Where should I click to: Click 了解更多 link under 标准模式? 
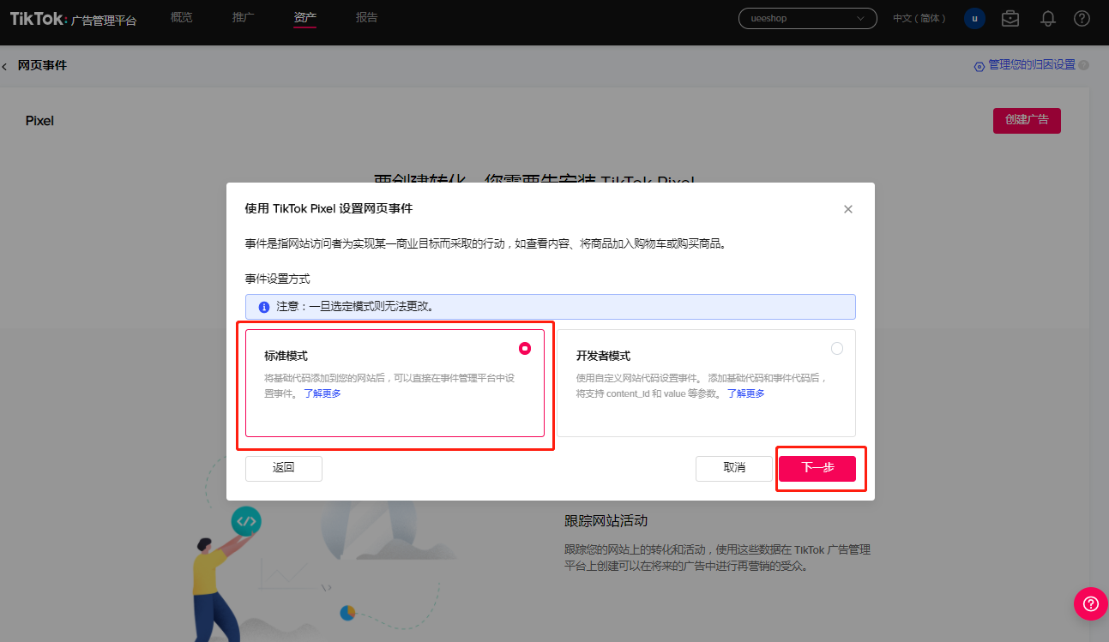[x=322, y=393]
